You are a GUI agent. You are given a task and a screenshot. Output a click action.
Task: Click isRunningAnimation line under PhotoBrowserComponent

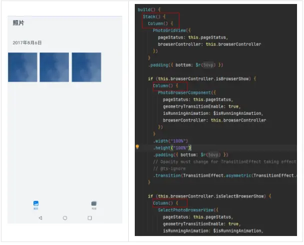213,113
